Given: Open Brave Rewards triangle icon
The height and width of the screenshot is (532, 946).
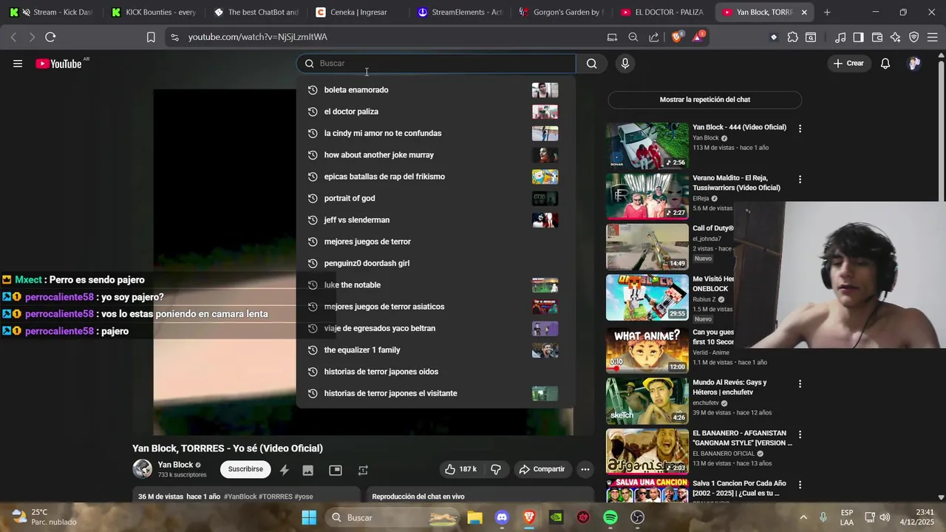Looking at the screenshot, I should tap(698, 37).
